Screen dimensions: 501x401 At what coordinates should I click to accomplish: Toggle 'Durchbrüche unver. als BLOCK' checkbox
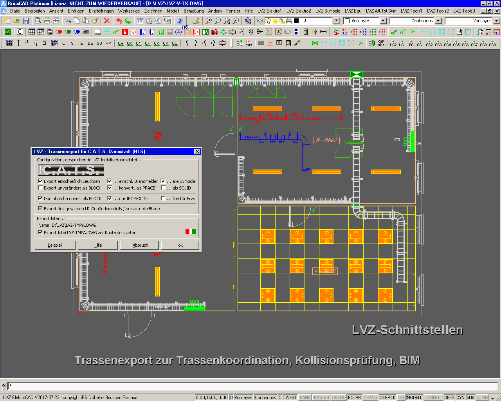click(x=40, y=199)
